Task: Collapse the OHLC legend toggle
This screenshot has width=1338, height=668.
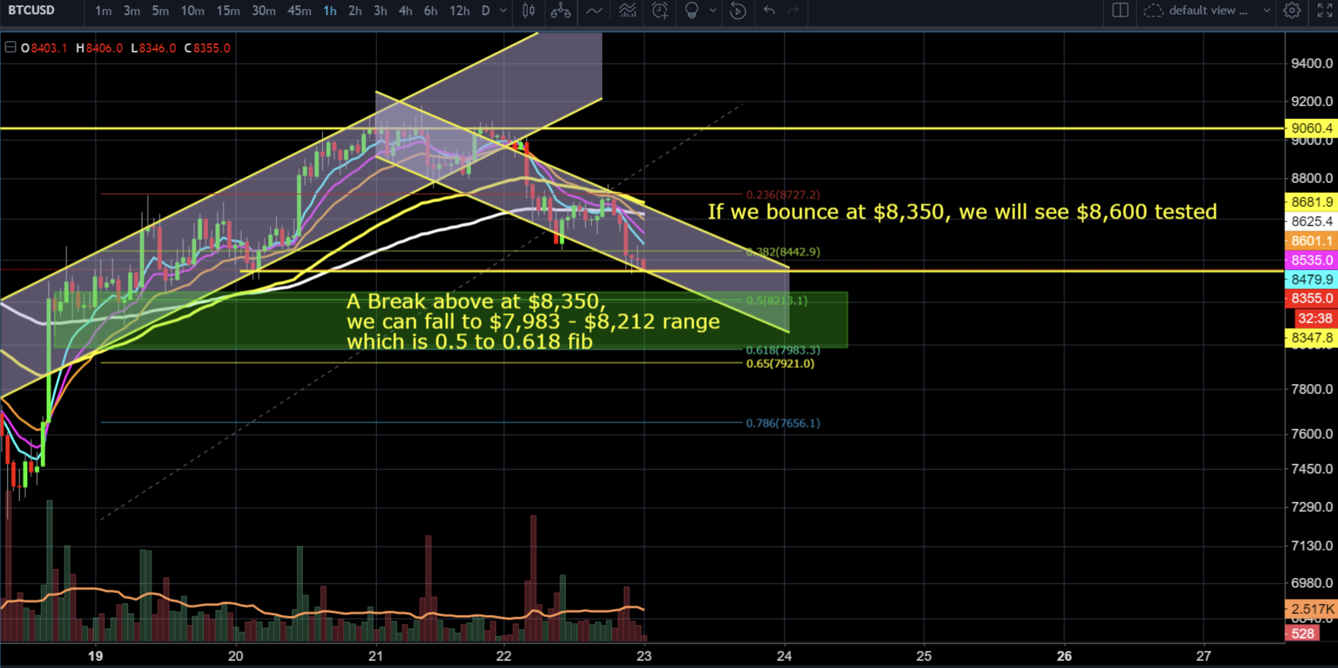Action: click(10, 48)
